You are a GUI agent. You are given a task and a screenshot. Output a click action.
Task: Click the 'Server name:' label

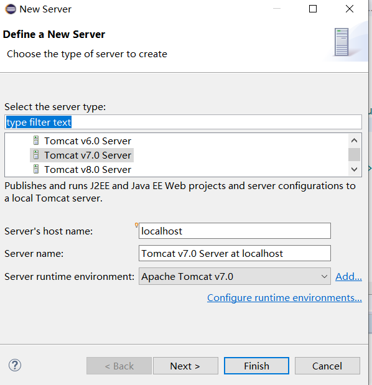[34, 254]
